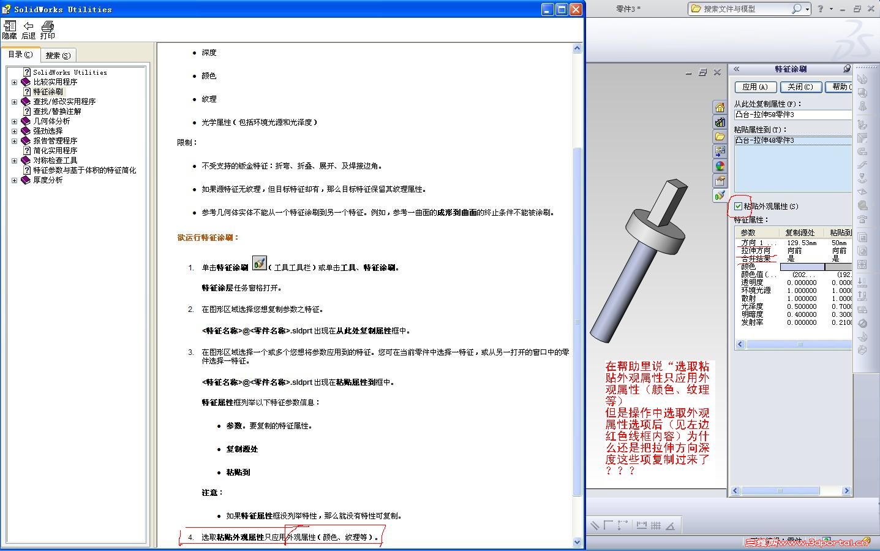Image resolution: width=880 pixels, height=551 pixels.
Task: Click the help article vertical scrollbar down arrow
Action: coord(577,542)
